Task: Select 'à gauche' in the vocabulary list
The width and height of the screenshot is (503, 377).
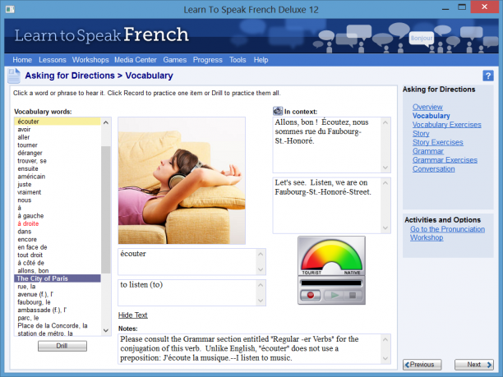Action: coord(58,216)
